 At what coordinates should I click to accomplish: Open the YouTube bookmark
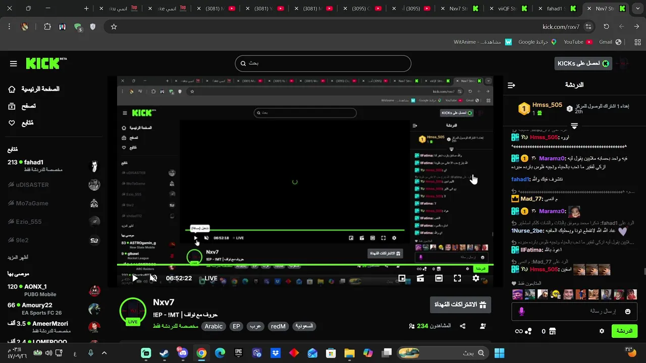(578, 42)
